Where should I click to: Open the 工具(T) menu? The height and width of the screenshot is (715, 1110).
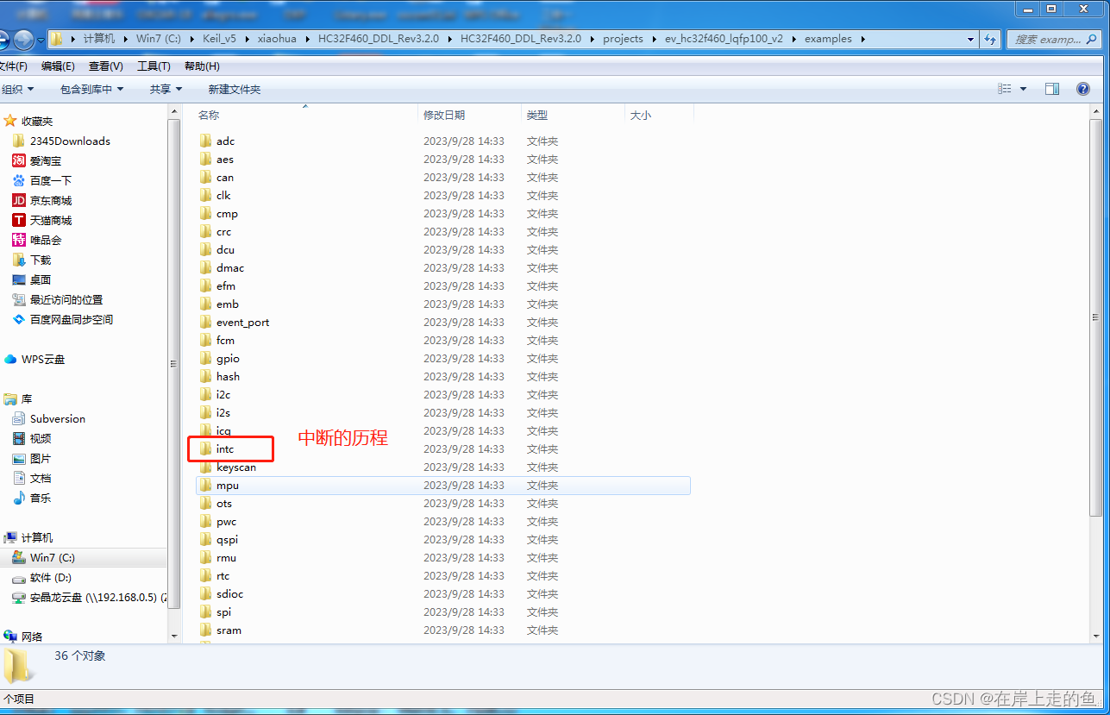[154, 66]
